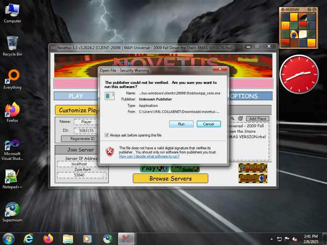This screenshot has height=245, width=327.
Task: Launch Firefox from the taskbar
Action: 48,239
